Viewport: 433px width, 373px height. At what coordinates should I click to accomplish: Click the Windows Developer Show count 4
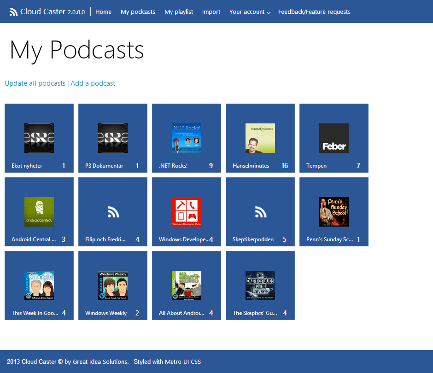click(x=211, y=239)
